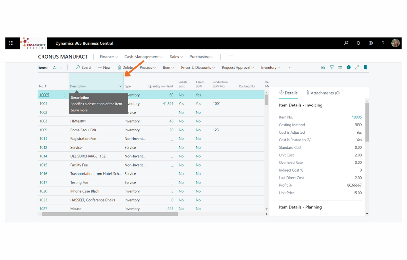Click the New item button
The image size is (407, 260).
point(104,68)
